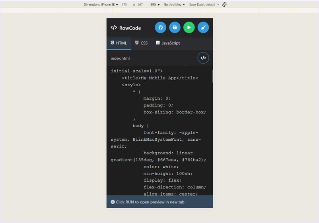
Task: Open the JavaScript tab
Action: 167,43
